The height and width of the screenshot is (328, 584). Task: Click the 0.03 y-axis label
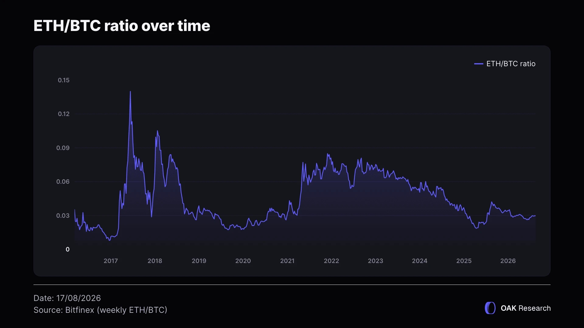(x=63, y=216)
